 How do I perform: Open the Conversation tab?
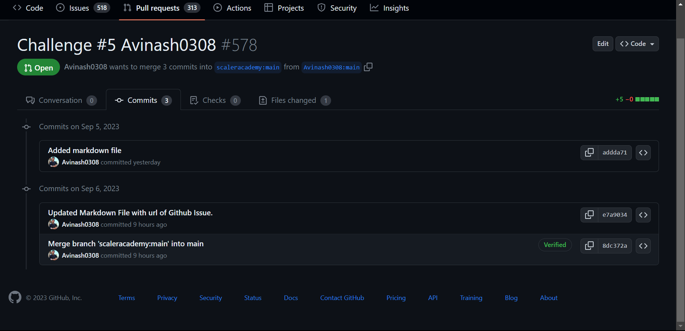tap(61, 100)
